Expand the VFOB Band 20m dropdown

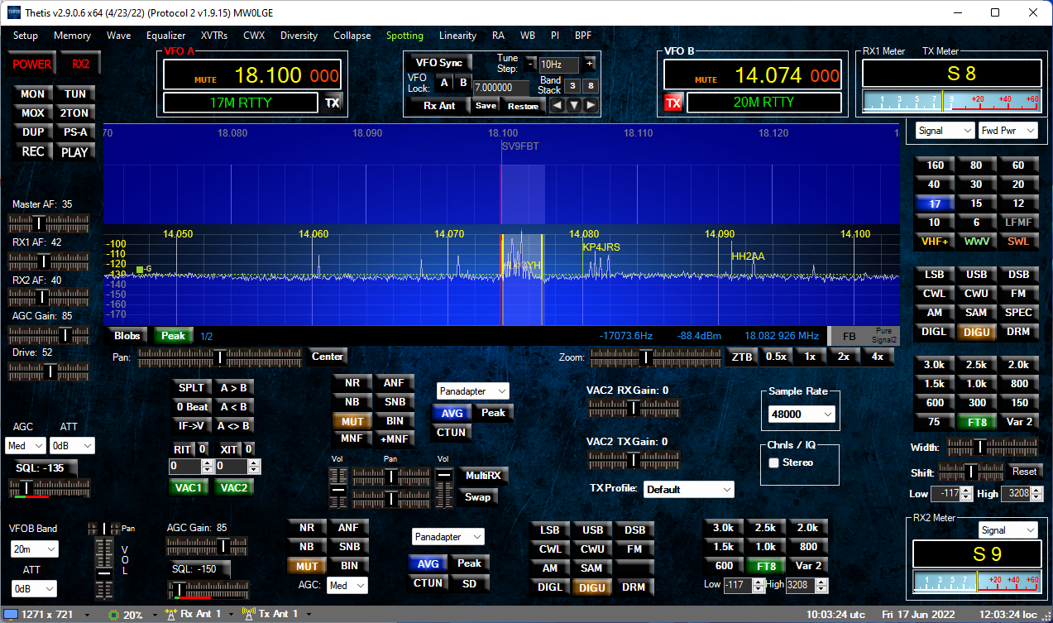[34, 549]
